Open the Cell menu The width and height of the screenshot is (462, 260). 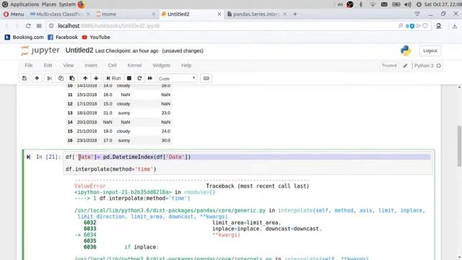[113, 66]
